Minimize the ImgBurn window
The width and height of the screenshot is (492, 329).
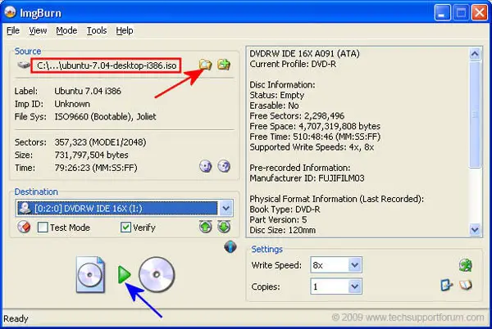(442, 13)
